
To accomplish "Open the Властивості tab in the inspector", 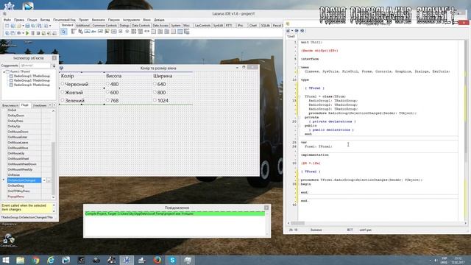I will (10, 105).
